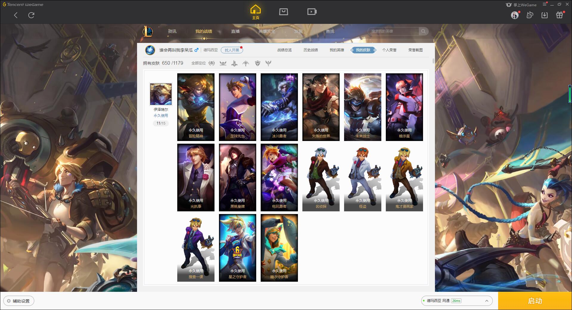The height and width of the screenshot is (310, 572).
Task: Open the download manager icon
Action: pos(545,15)
